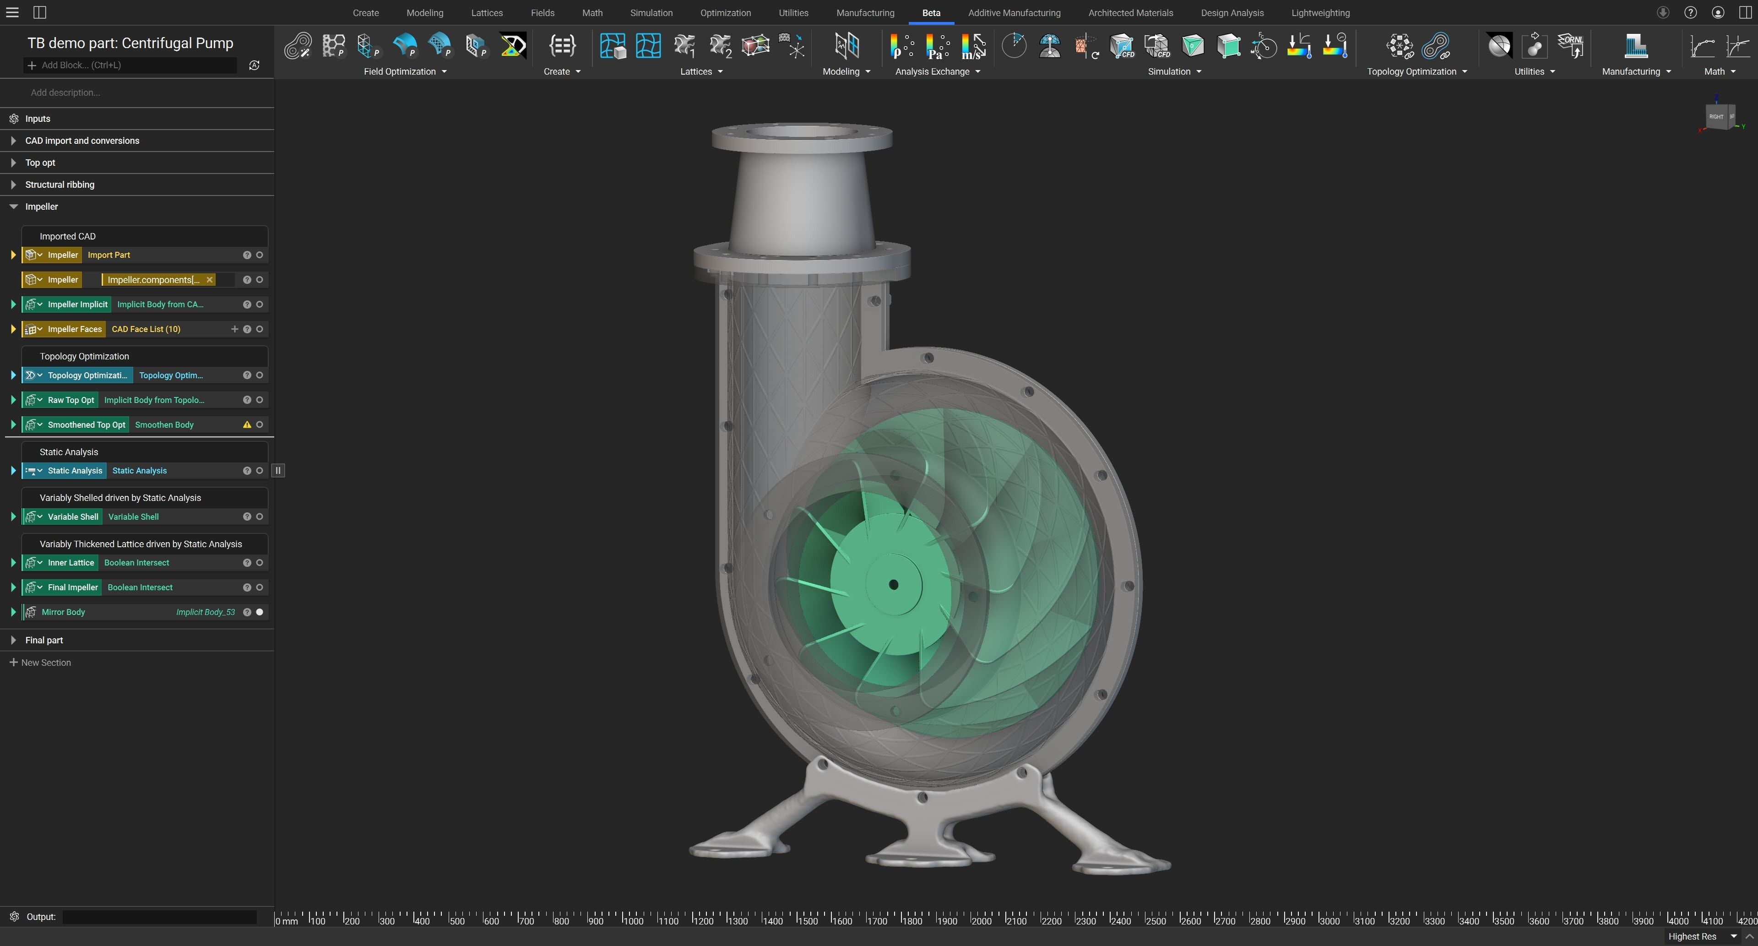Click the Add Block search field
Screen dimensions: 1758x946
(130, 65)
